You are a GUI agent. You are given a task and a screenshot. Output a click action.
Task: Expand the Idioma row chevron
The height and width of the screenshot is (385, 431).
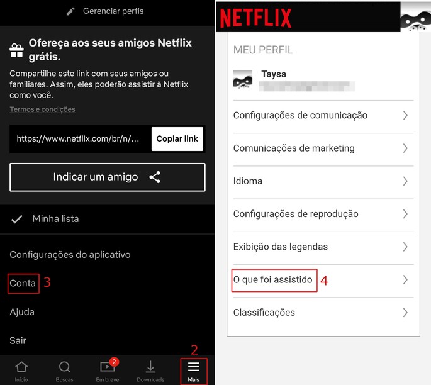pos(405,181)
